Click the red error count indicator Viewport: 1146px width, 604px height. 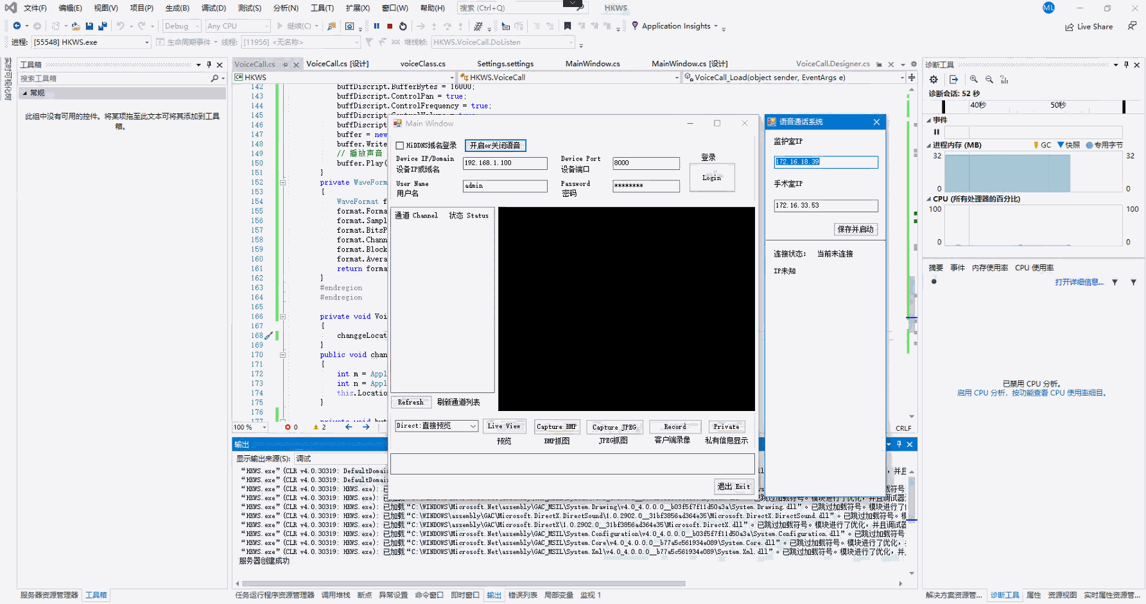point(291,427)
